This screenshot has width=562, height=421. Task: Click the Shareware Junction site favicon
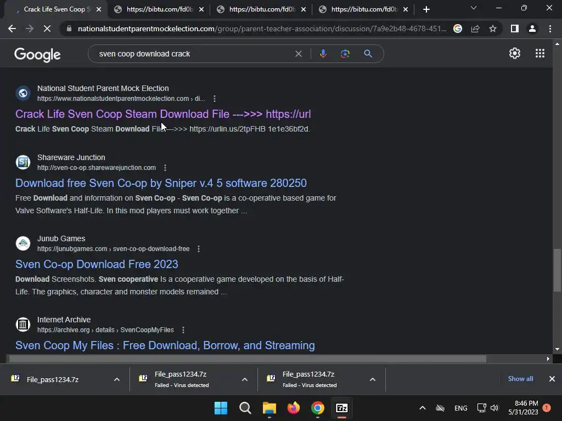pyautogui.click(x=23, y=162)
